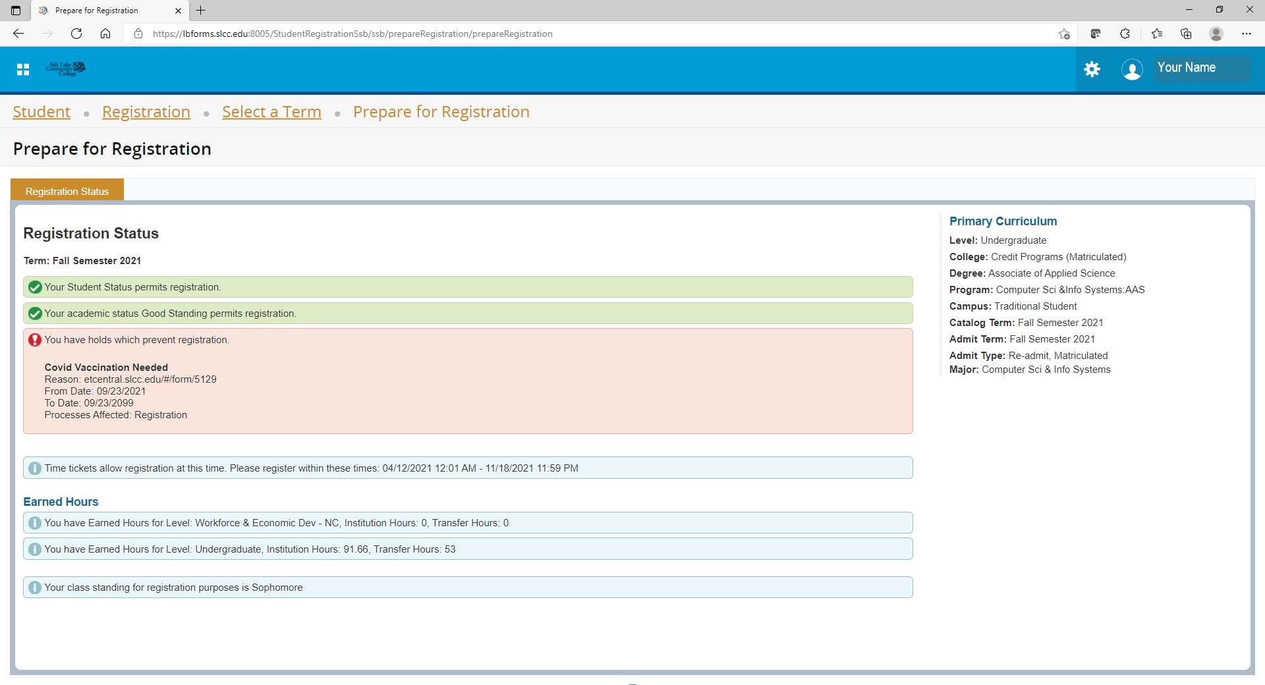
Task: Click the browser back arrow
Action: pyautogui.click(x=18, y=34)
